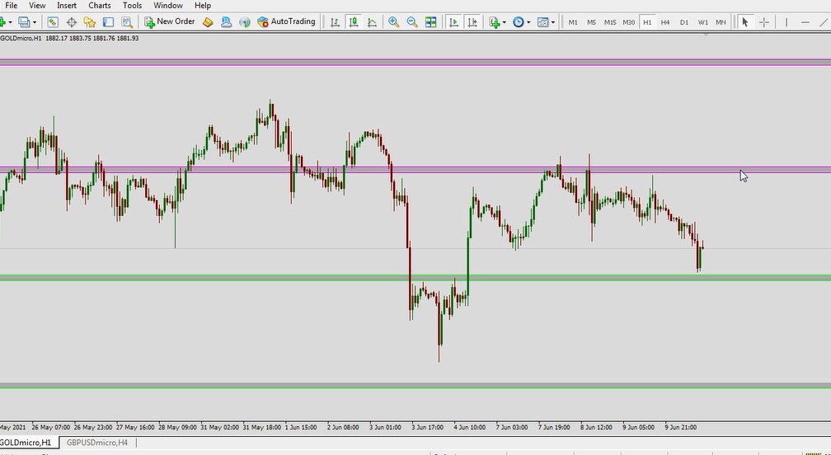Select the H1 timeframe button

click(x=647, y=22)
